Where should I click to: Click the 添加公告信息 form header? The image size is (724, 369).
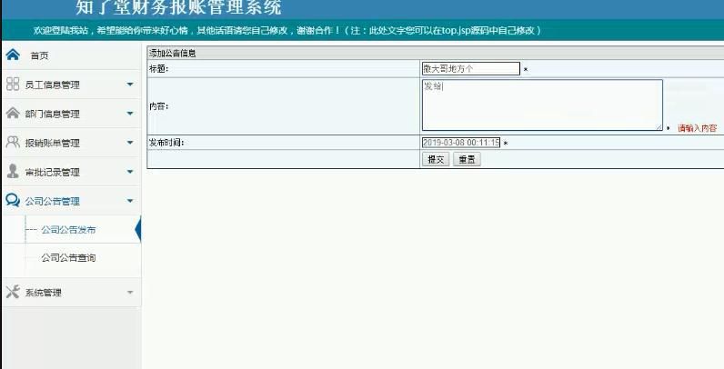point(172,53)
